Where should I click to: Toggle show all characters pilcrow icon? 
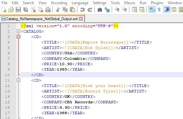(159, 10)
